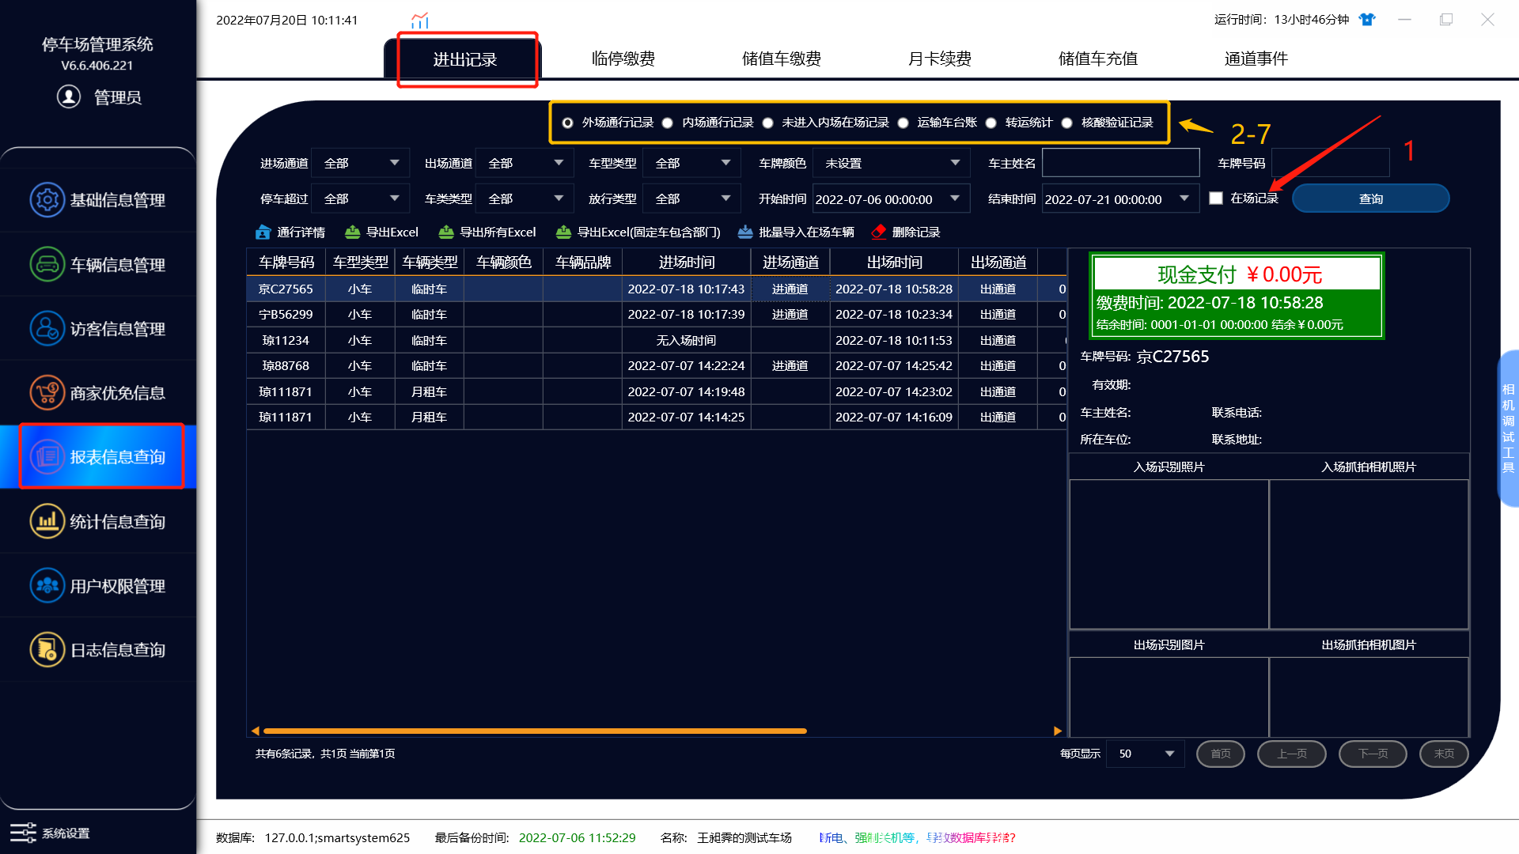
Task: Expand 车牌颜色 dropdown showing 未设置
Action: point(891,163)
